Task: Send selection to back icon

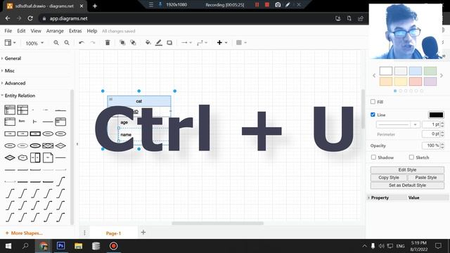Action: 133,43
